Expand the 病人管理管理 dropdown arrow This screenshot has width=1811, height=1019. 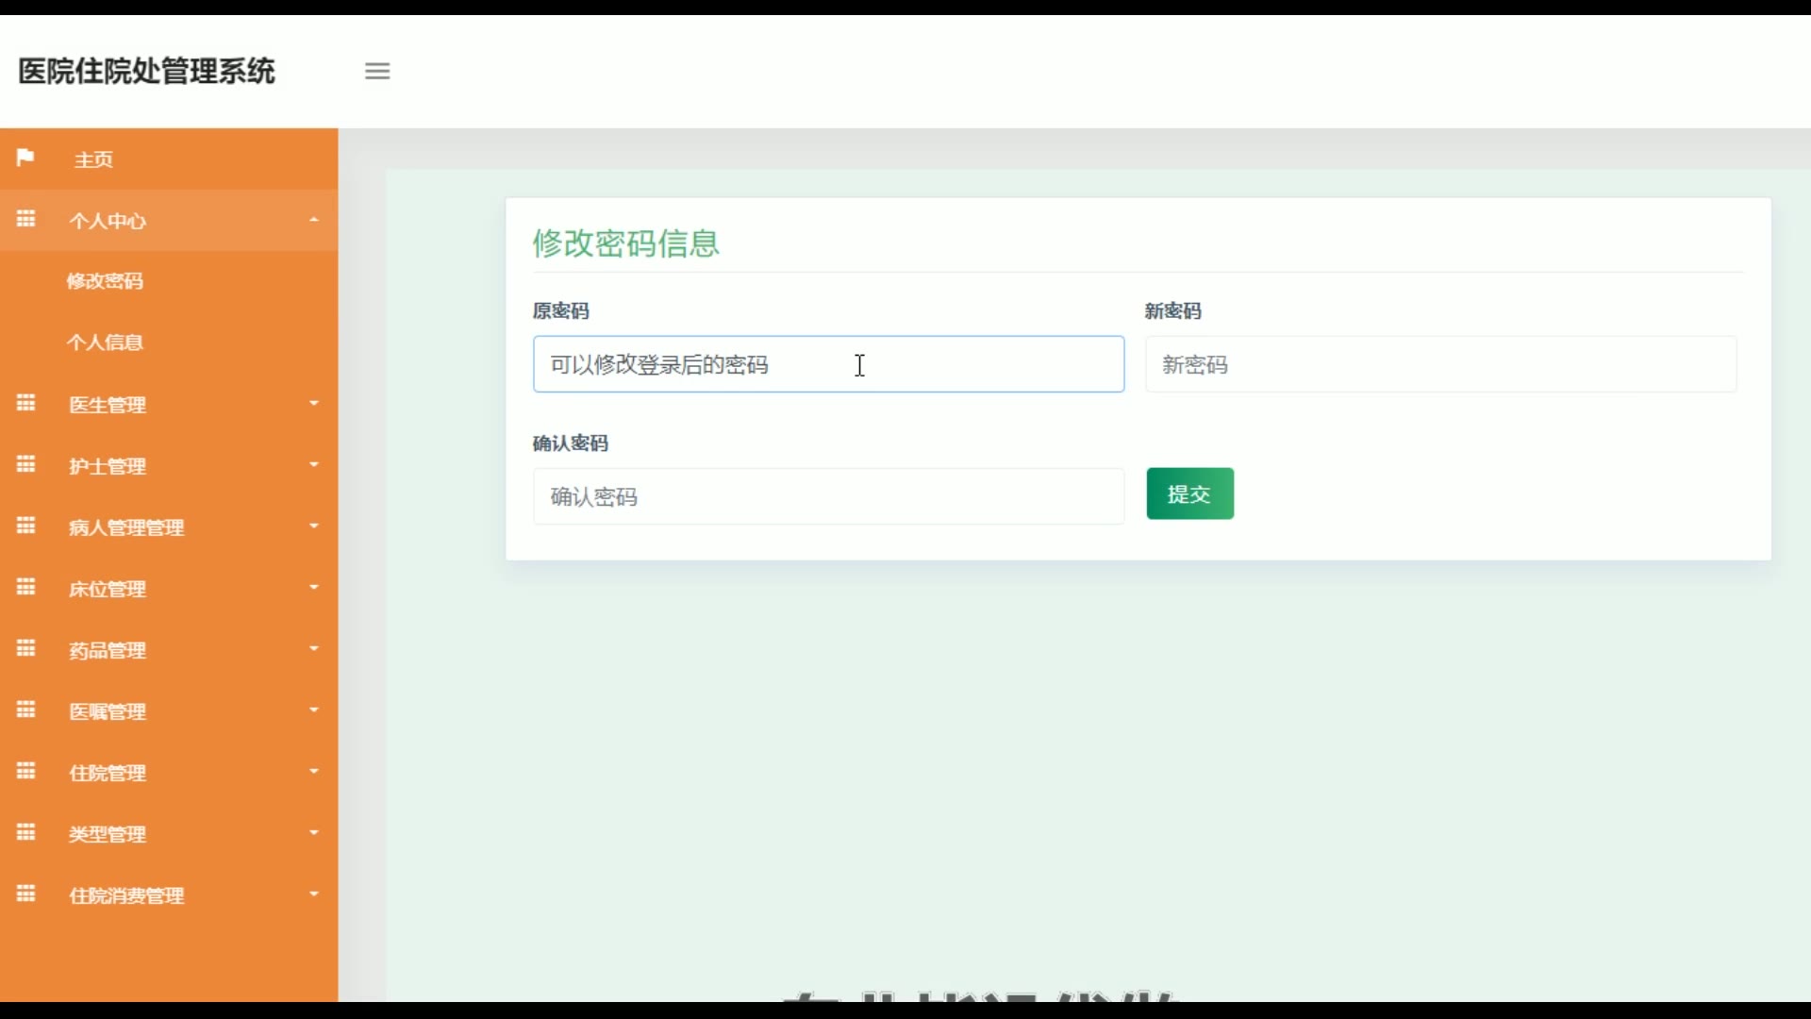(x=314, y=526)
